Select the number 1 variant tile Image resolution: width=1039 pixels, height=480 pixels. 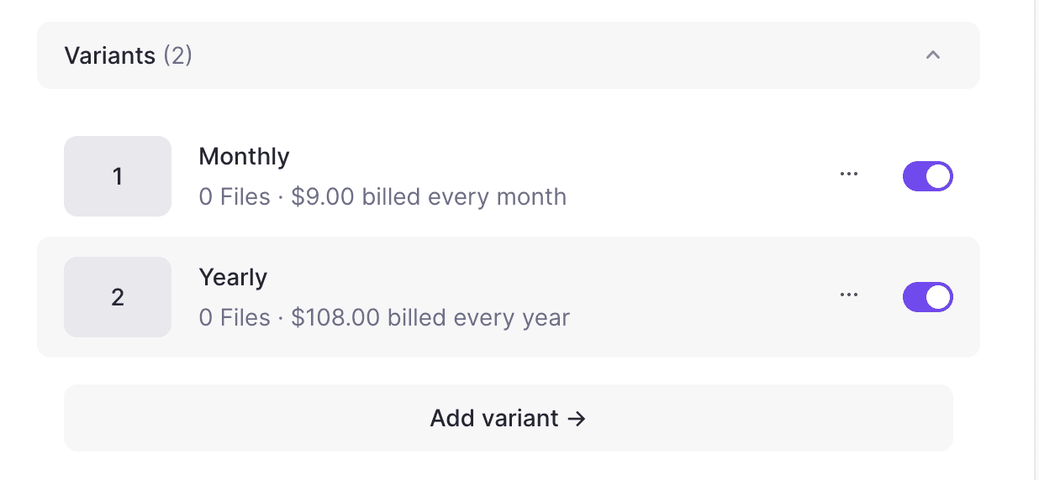point(118,176)
